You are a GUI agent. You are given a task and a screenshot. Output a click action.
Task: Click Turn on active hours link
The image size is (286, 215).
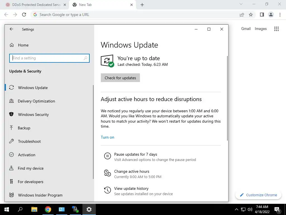[x=108, y=137]
